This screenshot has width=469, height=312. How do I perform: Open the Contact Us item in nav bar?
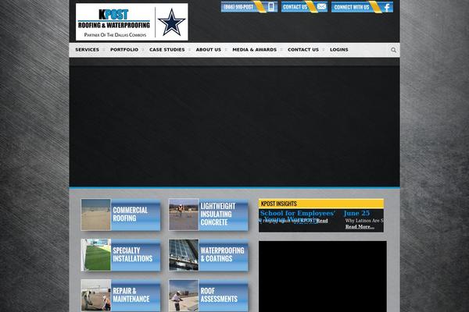[303, 50]
